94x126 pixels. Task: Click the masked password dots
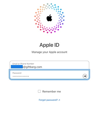(x=21, y=76)
